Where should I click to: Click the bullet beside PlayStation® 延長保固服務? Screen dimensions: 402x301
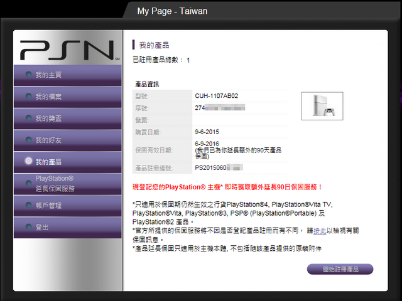point(28,183)
